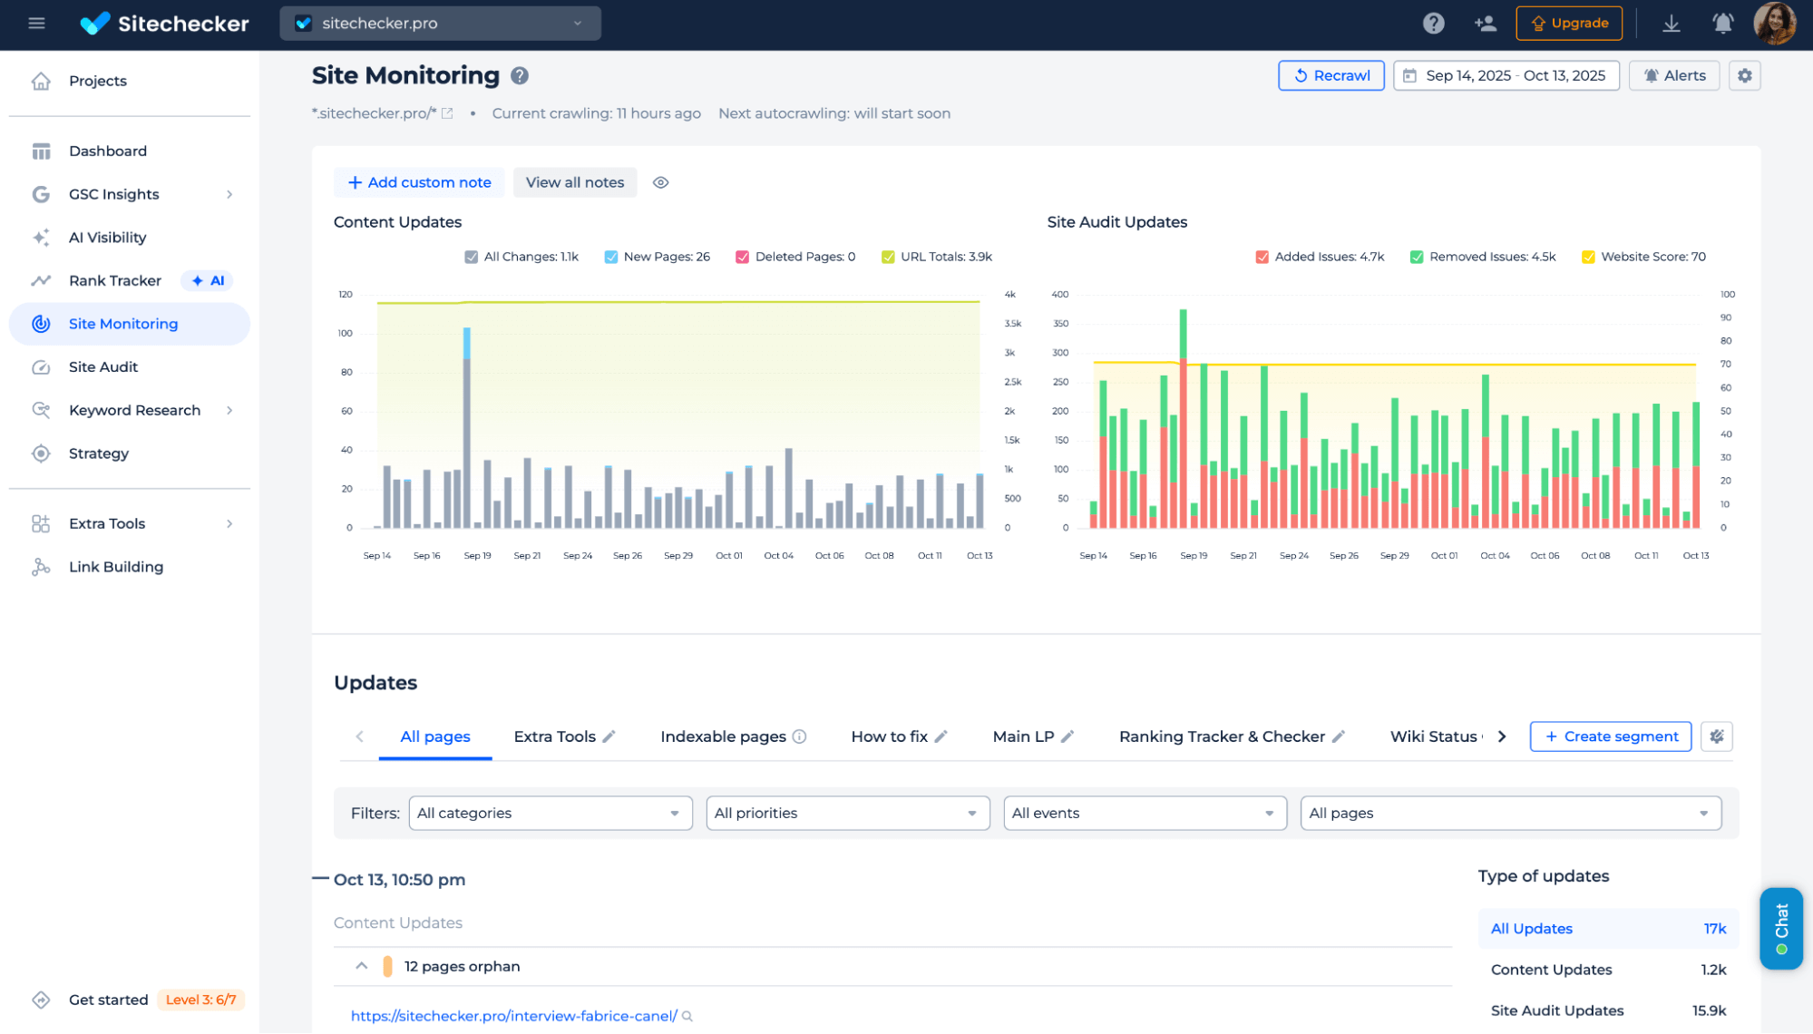Open Site Audit in the sidebar
The image size is (1813, 1034).
(x=103, y=367)
